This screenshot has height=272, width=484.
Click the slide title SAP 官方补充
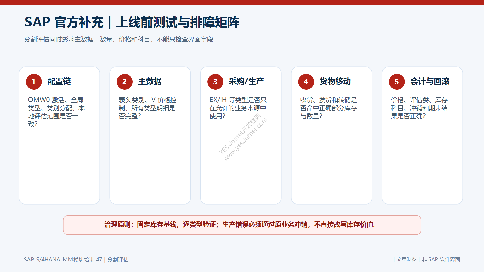(x=132, y=22)
